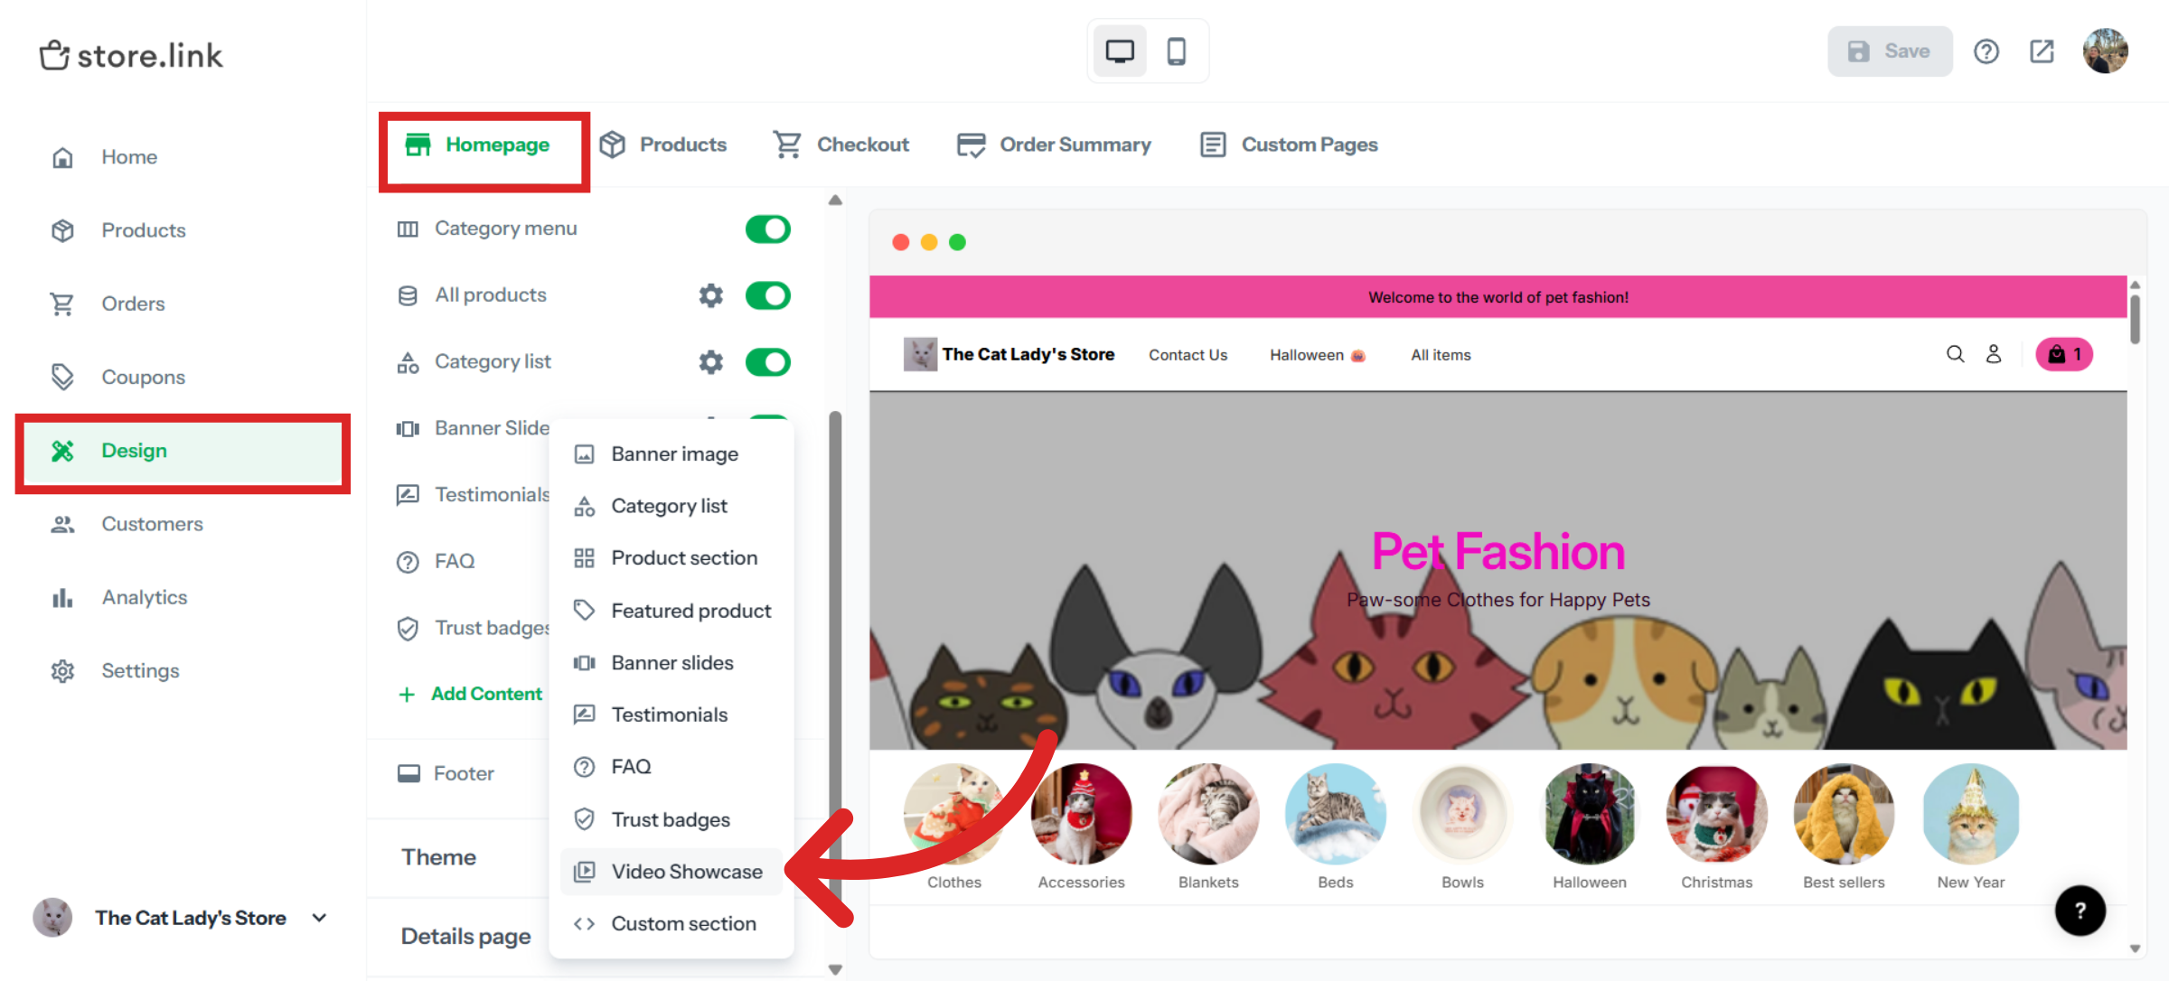Expand the Theme section
2169x981 pixels.
pyautogui.click(x=439, y=857)
